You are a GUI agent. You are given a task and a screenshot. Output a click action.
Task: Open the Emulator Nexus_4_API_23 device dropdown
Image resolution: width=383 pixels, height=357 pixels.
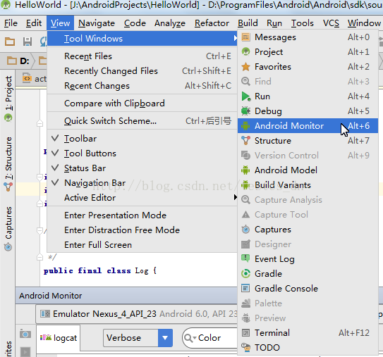point(137,314)
